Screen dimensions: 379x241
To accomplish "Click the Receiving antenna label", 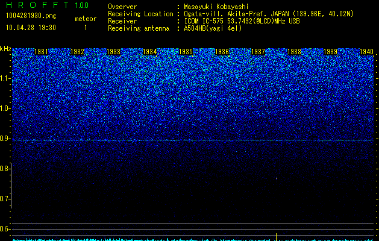I will pyautogui.click(x=139, y=28).
